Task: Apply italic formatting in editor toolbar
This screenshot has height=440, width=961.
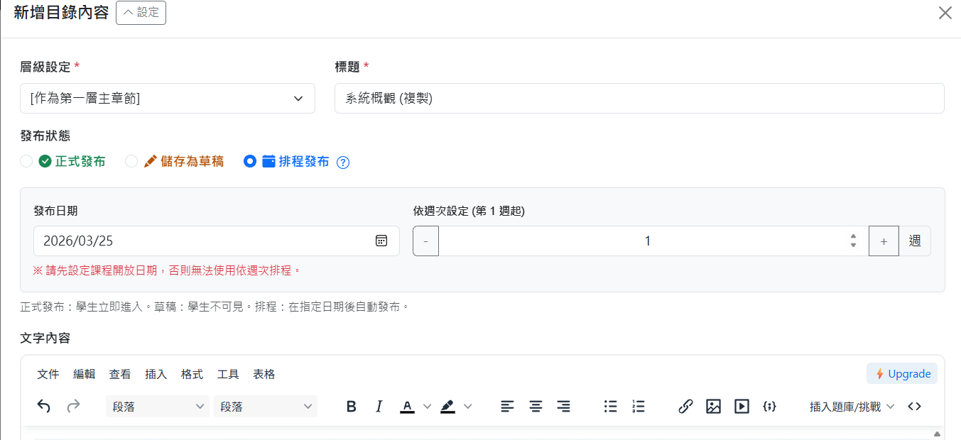Action: point(379,407)
